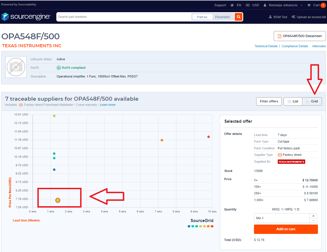327x252 pixels.
Task: Click the blue SourceGrid legend dot
Action: [189, 226]
